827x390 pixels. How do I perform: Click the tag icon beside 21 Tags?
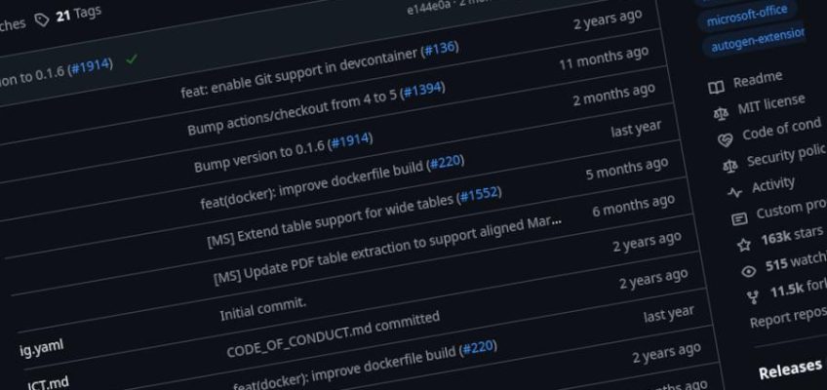[42, 20]
